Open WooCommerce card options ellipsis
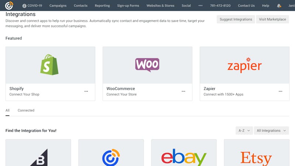The width and height of the screenshot is (295, 166). [183, 91]
